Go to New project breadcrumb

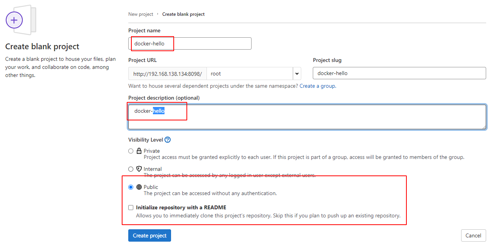click(141, 14)
